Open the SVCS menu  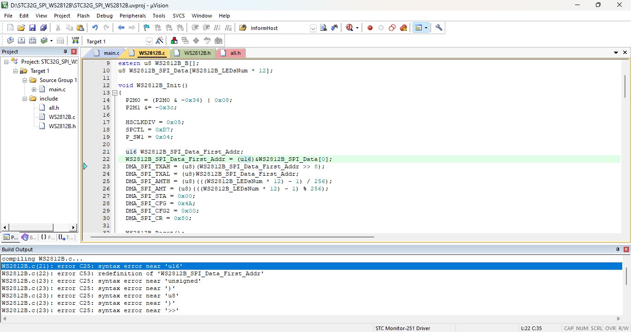[179, 16]
